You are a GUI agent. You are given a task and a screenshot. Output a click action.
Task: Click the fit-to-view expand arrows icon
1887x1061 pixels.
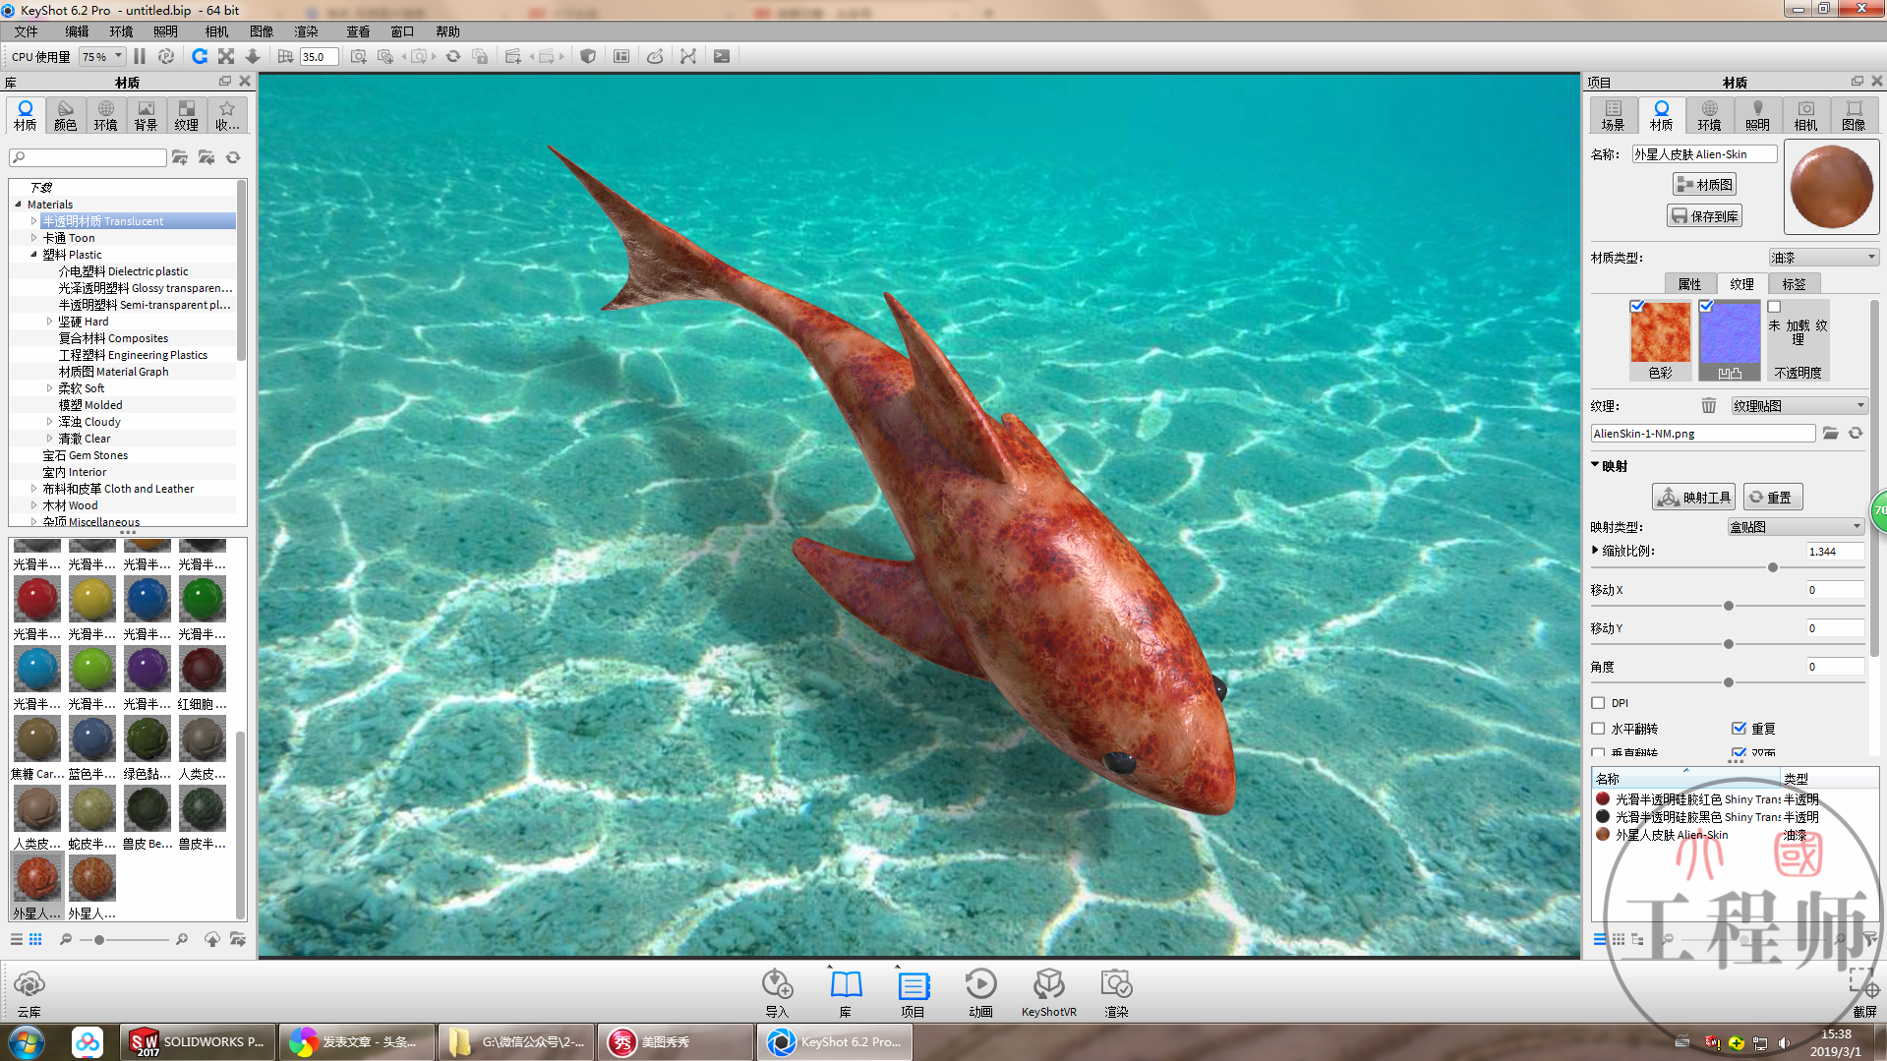click(x=226, y=56)
